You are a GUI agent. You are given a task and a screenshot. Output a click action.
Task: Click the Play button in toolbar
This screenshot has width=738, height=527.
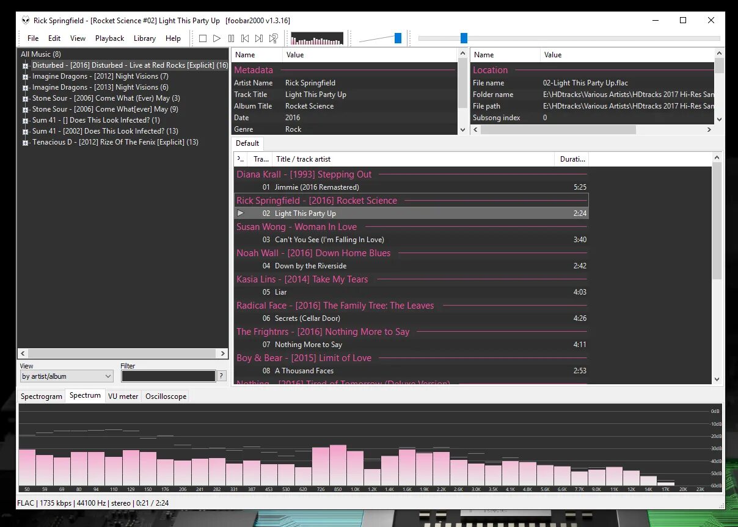[217, 38]
